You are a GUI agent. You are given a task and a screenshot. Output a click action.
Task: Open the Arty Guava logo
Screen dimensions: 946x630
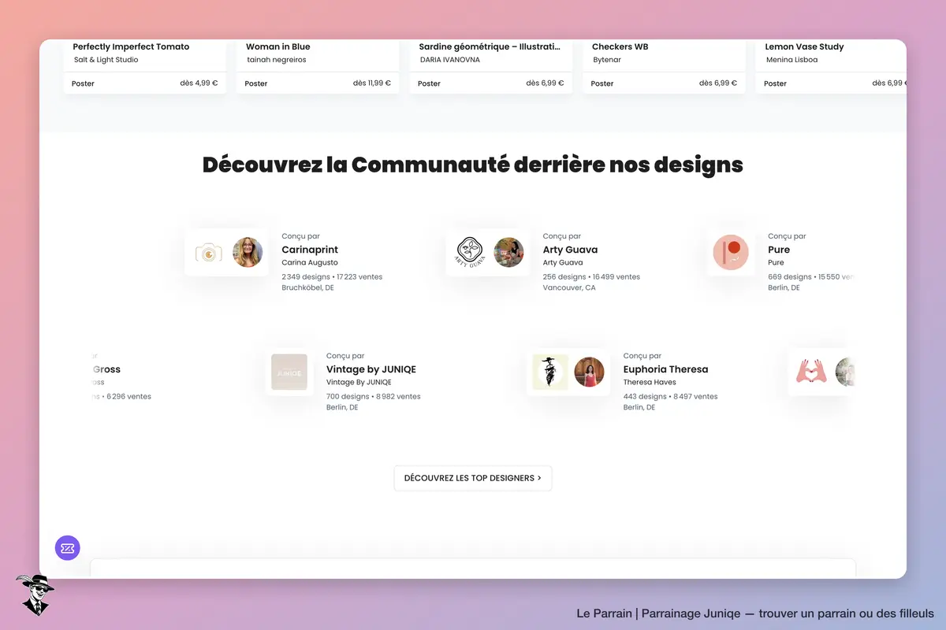[x=469, y=253]
